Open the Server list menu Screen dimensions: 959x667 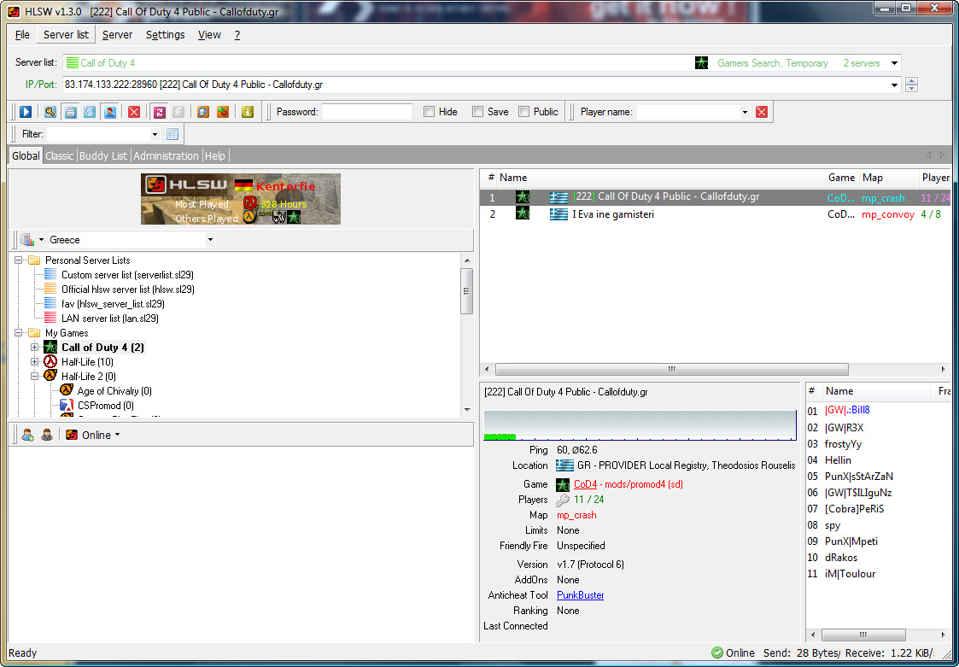66,35
